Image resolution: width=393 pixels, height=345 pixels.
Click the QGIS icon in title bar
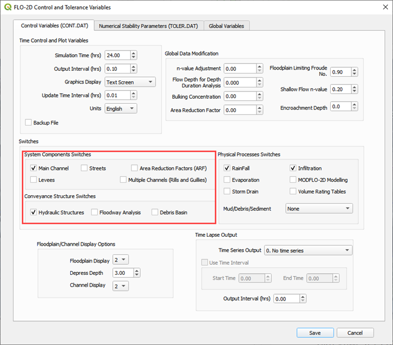(x=8, y=7)
